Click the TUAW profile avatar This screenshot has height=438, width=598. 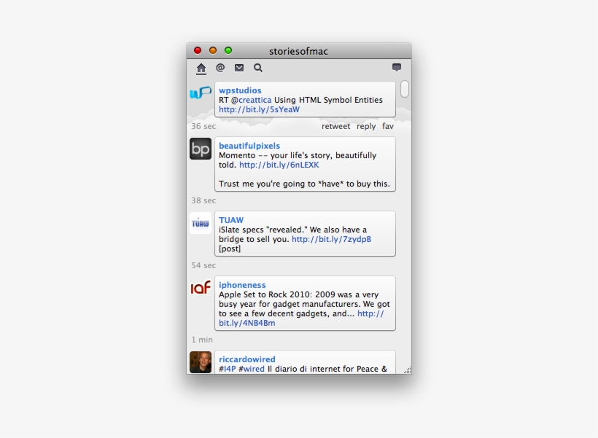coord(200,223)
